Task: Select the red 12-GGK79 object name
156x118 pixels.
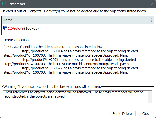Action: point(16,28)
